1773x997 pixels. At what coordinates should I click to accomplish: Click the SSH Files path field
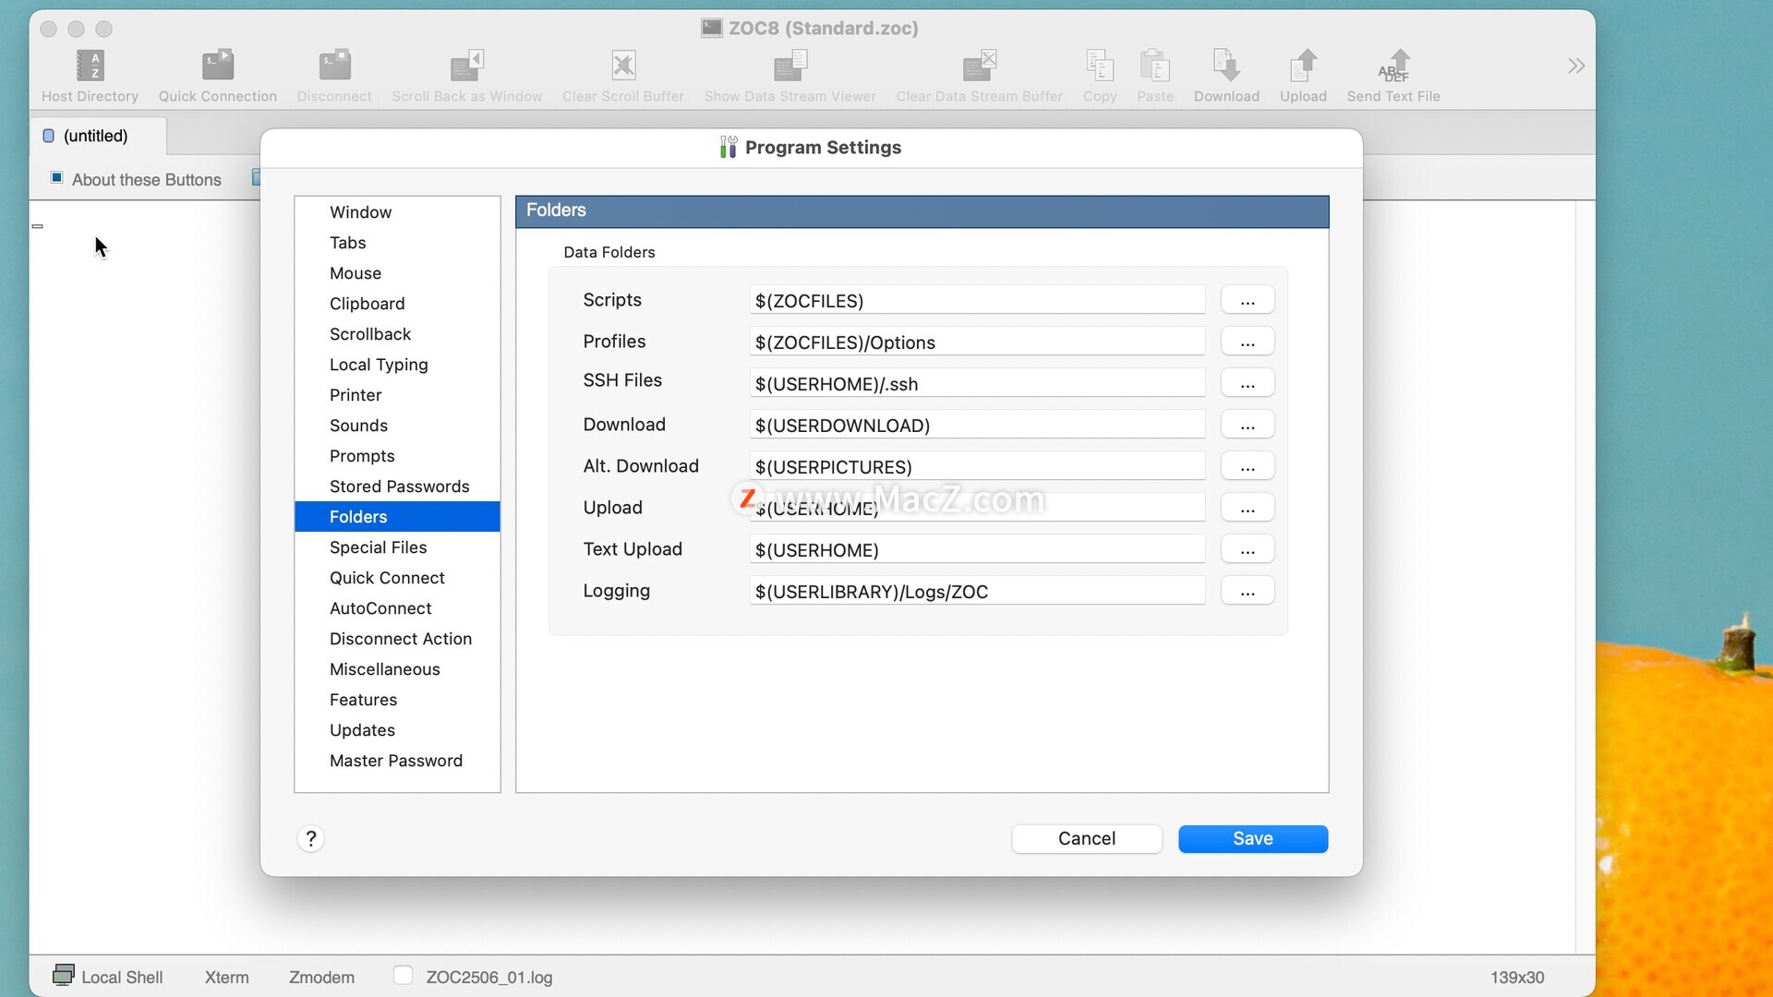[x=977, y=383]
